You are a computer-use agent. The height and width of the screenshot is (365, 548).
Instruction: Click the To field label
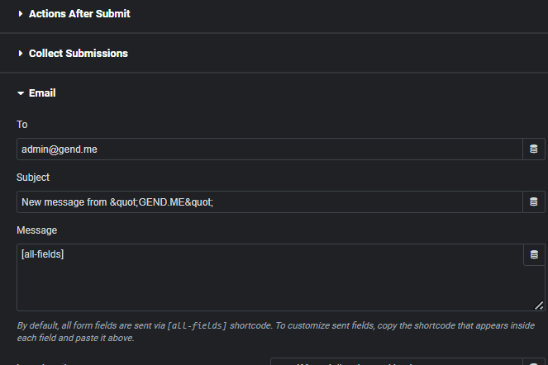22,125
